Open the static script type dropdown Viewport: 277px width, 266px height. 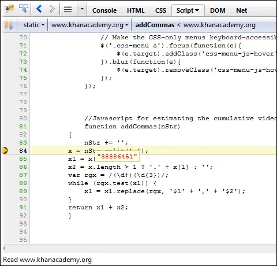coord(33,25)
